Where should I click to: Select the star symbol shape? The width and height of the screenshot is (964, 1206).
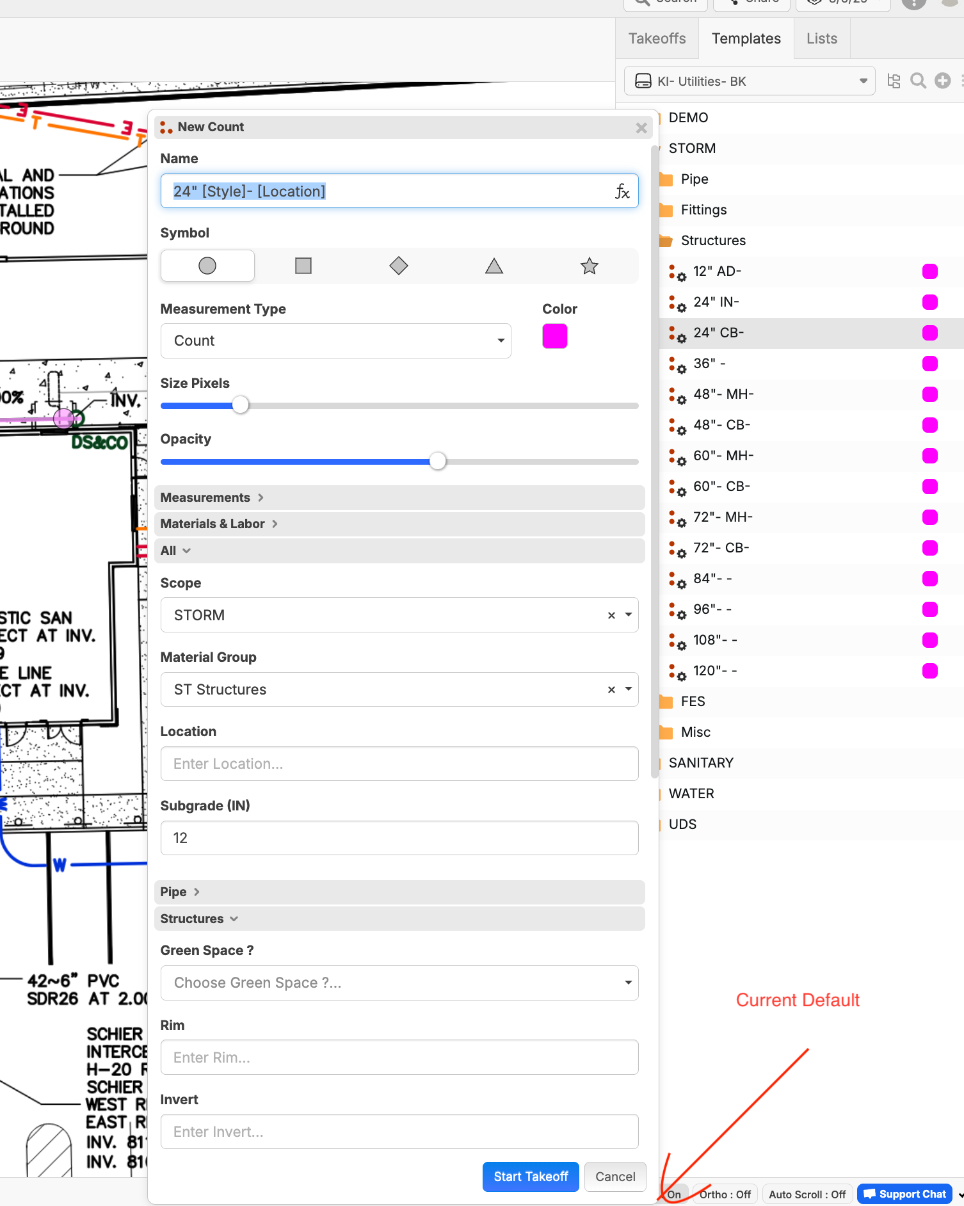(x=589, y=266)
